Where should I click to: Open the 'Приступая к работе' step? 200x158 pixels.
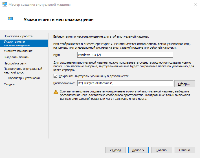coord(18,36)
